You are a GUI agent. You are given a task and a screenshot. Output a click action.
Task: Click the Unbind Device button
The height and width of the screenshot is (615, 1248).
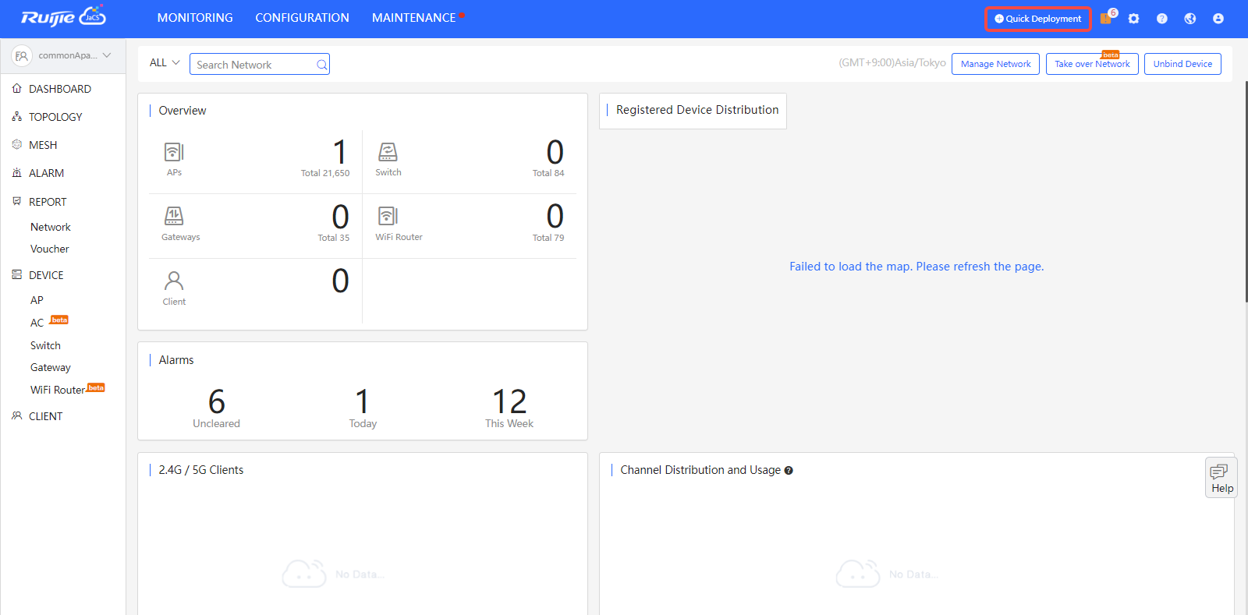pyautogui.click(x=1182, y=64)
